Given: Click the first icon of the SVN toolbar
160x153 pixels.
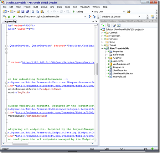Looking at the screenshot, I should 5,17.
